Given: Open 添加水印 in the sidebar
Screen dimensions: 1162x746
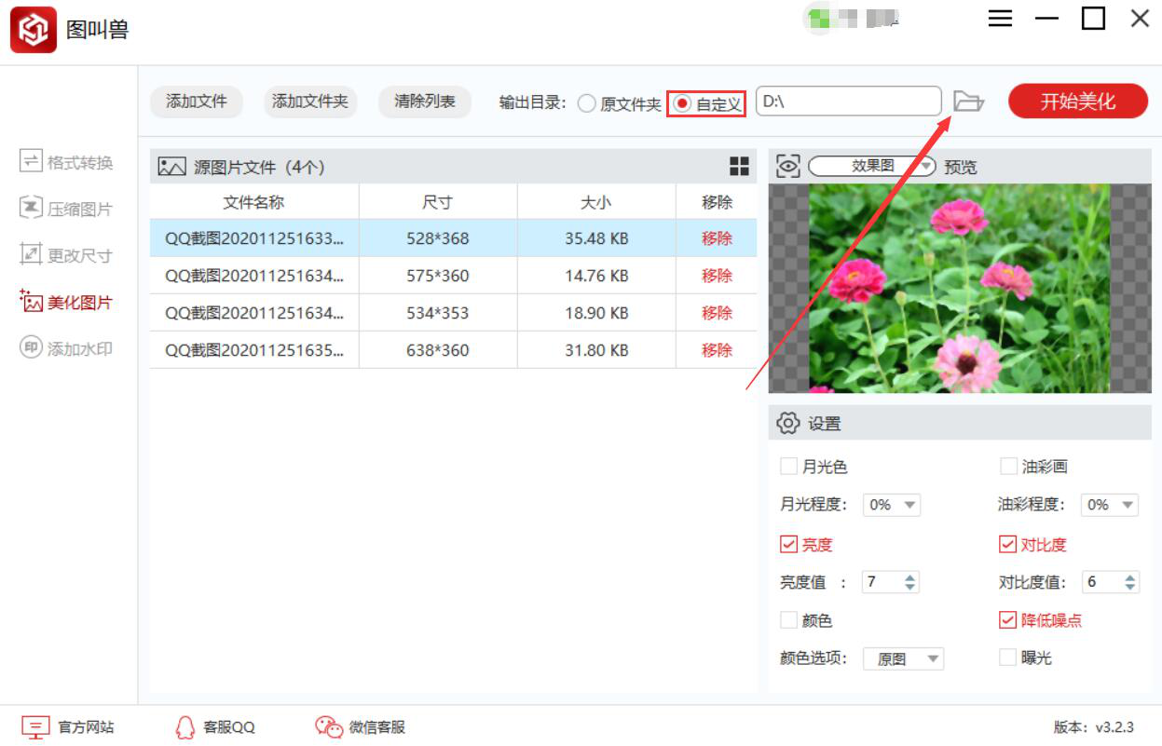Looking at the screenshot, I should [66, 348].
